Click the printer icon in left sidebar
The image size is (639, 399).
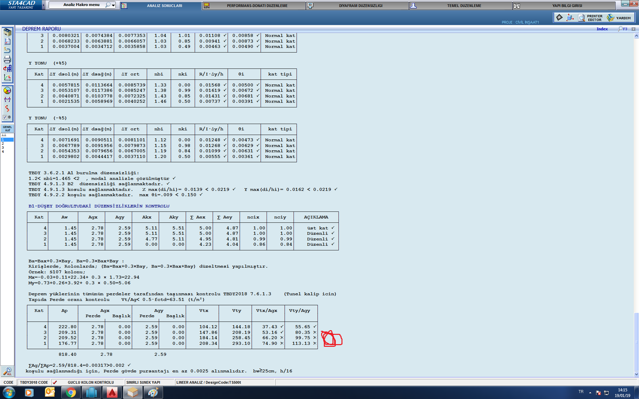pyautogui.click(x=7, y=60)
